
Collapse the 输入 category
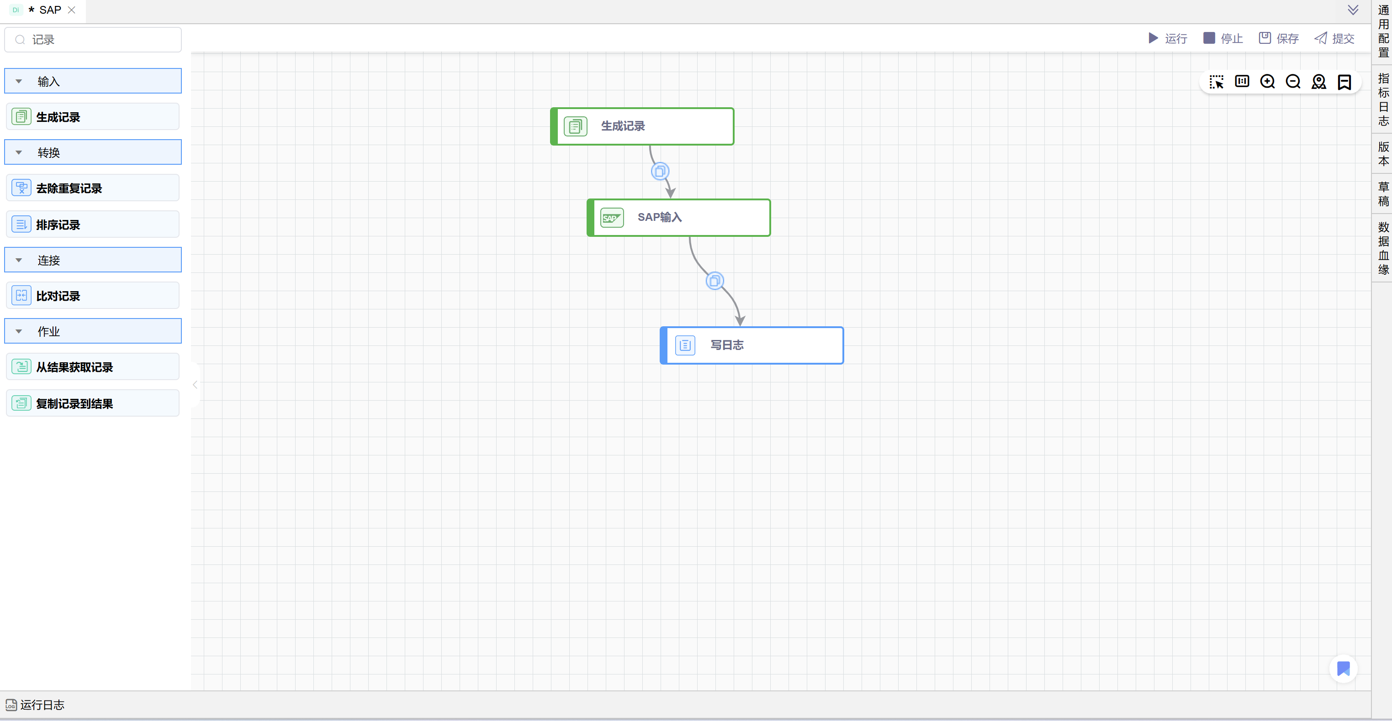point(19,82)
